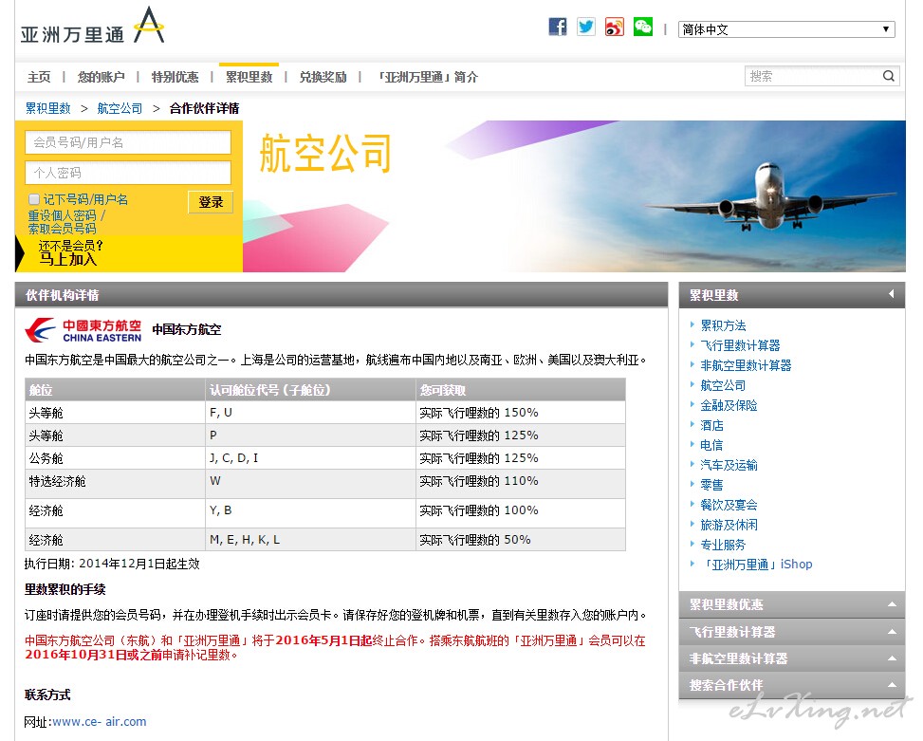The height and width of the screenshot is (741, 923).
Task: Click the 执行日期: 2014年12月1日起生效 text
Action: (x=112, y=564)
